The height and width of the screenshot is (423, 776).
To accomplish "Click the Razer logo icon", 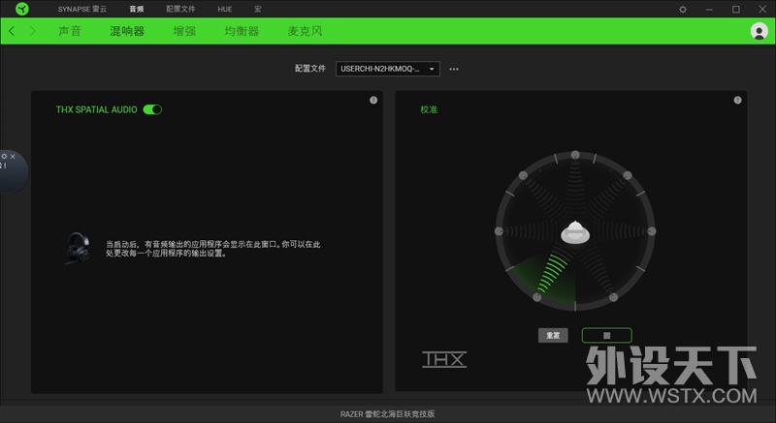I will pos(22,9).
